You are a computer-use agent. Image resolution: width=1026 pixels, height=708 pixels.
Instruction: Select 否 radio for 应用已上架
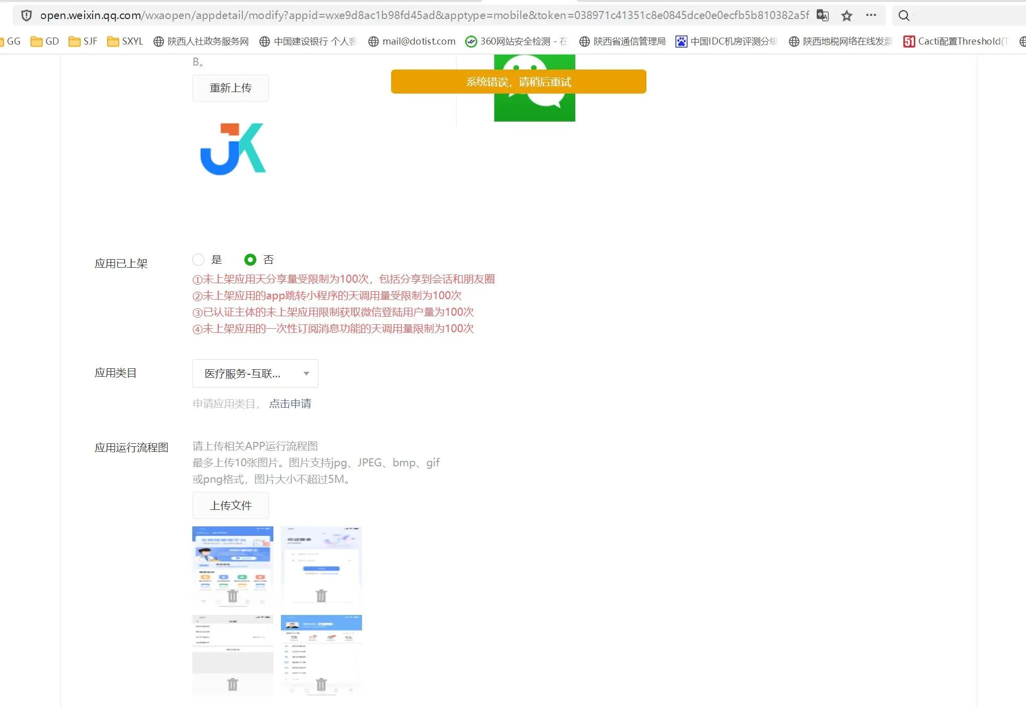(250, 260)
